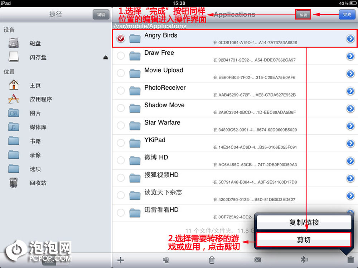
Task: Open the 读览天下杂志 folder name
Action: pyautogui.click(x=163, y=192)
